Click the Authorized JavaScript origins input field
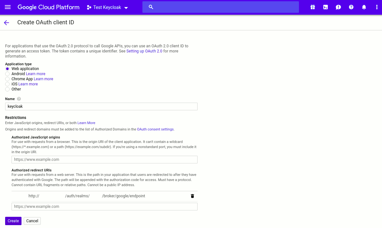Image resolution: width=382 pixels, height=228 pixels. coord(104,160)
